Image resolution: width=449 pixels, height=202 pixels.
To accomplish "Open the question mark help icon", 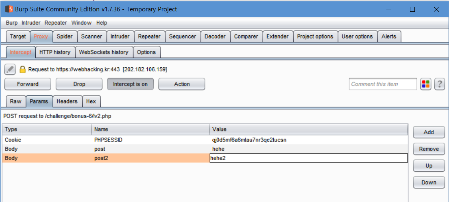I will click(x=440, y=84).
